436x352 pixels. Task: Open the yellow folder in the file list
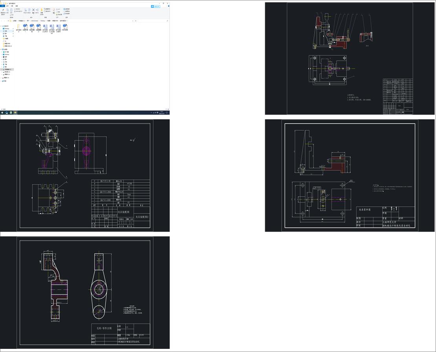[x=18, y=28]
